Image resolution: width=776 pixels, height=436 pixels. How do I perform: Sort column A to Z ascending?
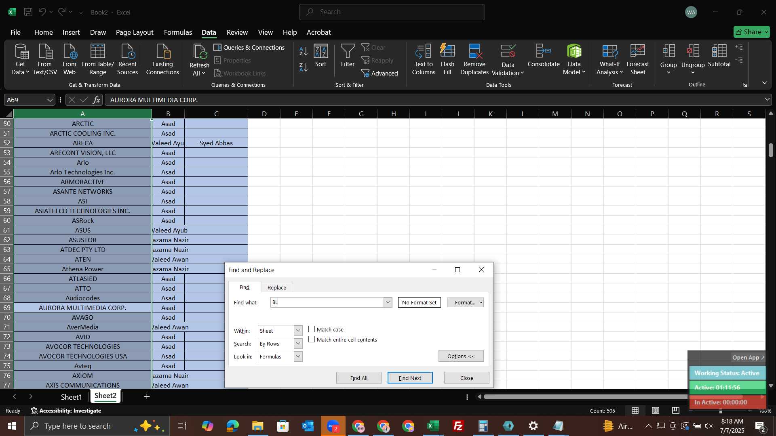303,51
